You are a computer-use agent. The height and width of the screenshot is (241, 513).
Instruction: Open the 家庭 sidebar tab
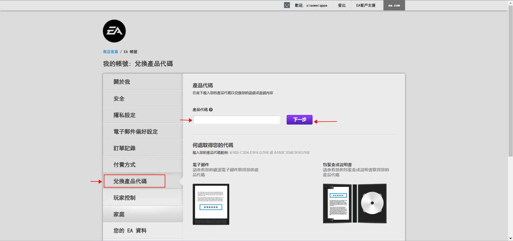pyautogui.click(x=143, y=214)
